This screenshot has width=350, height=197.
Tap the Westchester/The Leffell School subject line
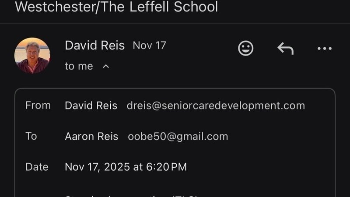[x=116, y=7]
